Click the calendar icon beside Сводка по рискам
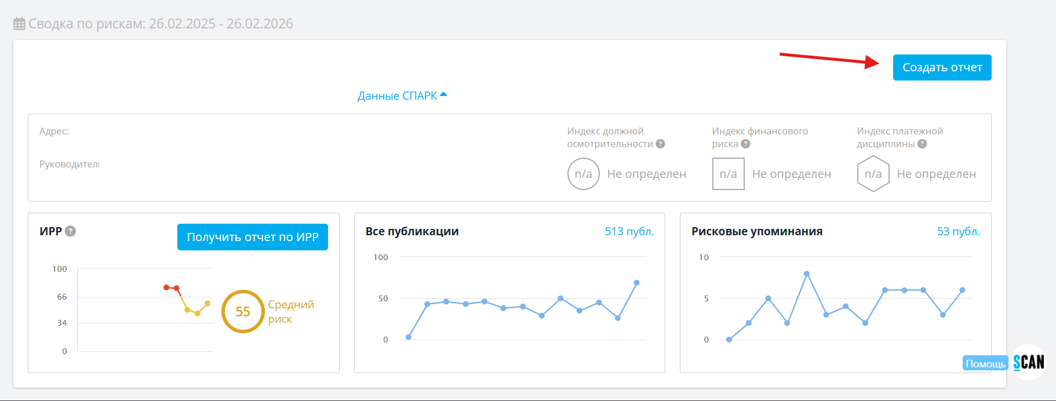This screenshot has height=401, width=1056. pyautogui.click(x=19, y=24)
